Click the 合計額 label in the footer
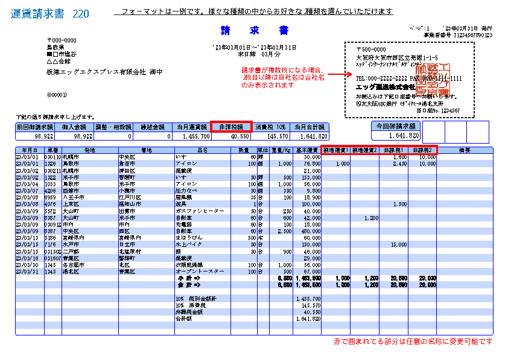 (183, 319)
